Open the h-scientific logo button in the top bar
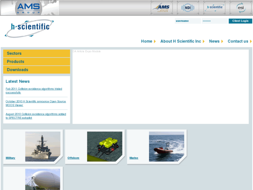 pyautogui.click(x=214, y=8)
